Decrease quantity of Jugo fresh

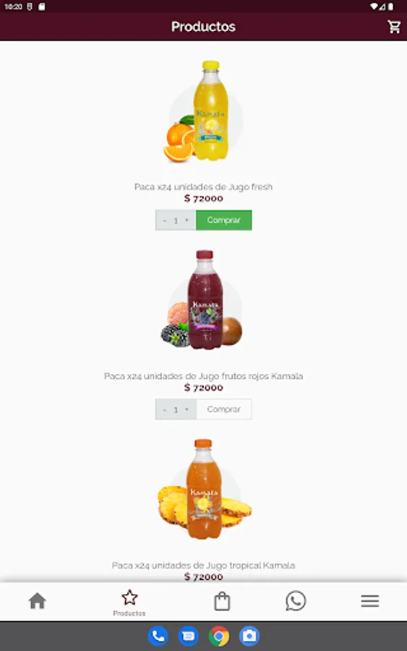[x=165, y=221]
